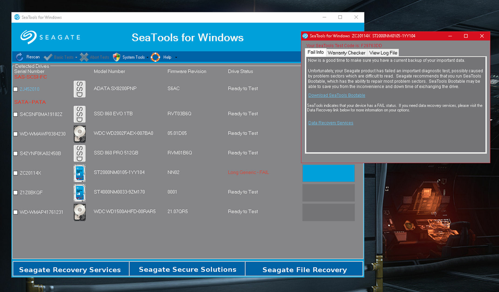Select model text WDC WD2002FAEX-007BA0
The width and height of the screenshot is (499, 292).
(x=124, y=133)
